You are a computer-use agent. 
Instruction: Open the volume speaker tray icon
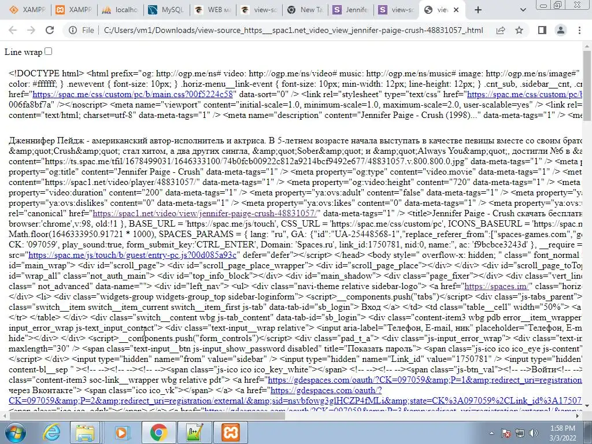pos(534,433)
